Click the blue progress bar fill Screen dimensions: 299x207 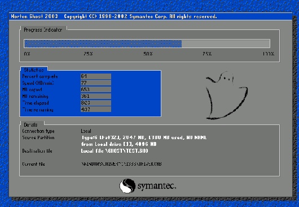click(103, 44)
